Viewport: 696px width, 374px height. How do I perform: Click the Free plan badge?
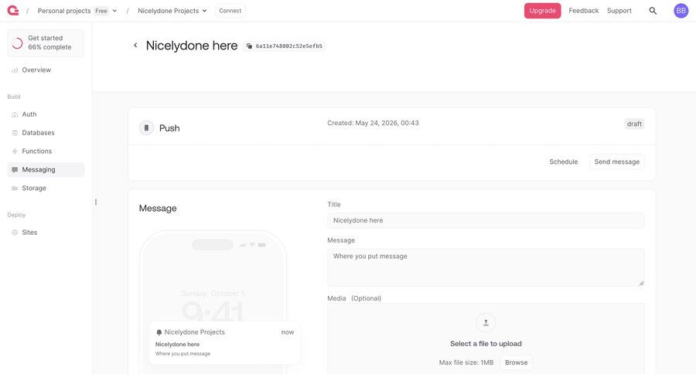[101, 11]
